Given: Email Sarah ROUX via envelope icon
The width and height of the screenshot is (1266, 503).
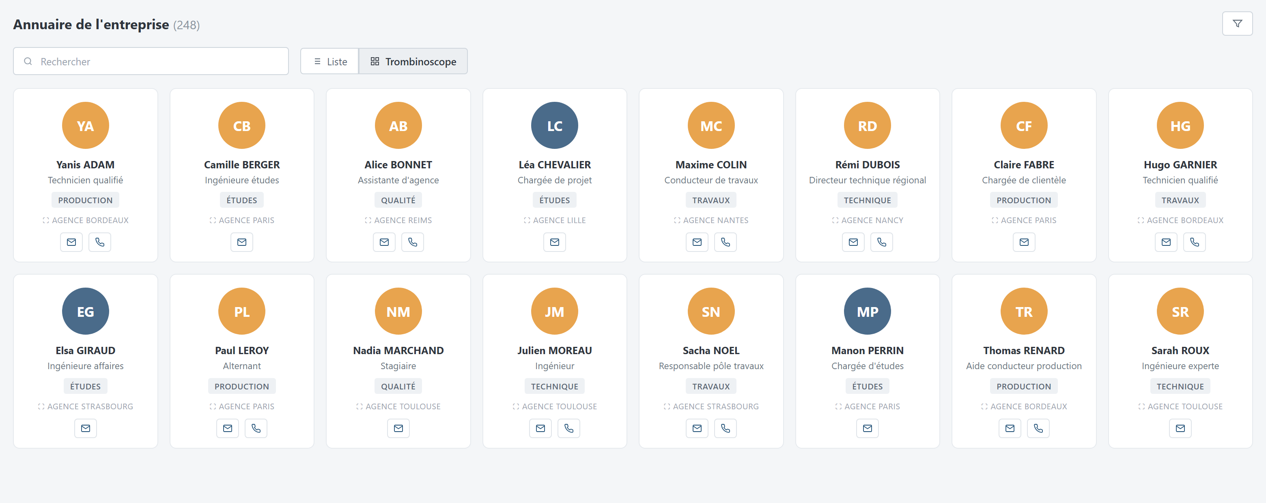Looking at the screenshot, I should (1180, 428).
